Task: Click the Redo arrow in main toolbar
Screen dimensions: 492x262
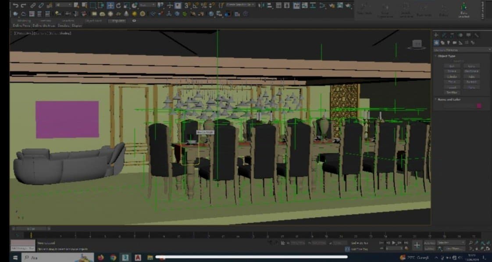Action: click(23, 6)
